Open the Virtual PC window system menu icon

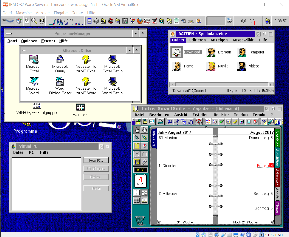13,146
